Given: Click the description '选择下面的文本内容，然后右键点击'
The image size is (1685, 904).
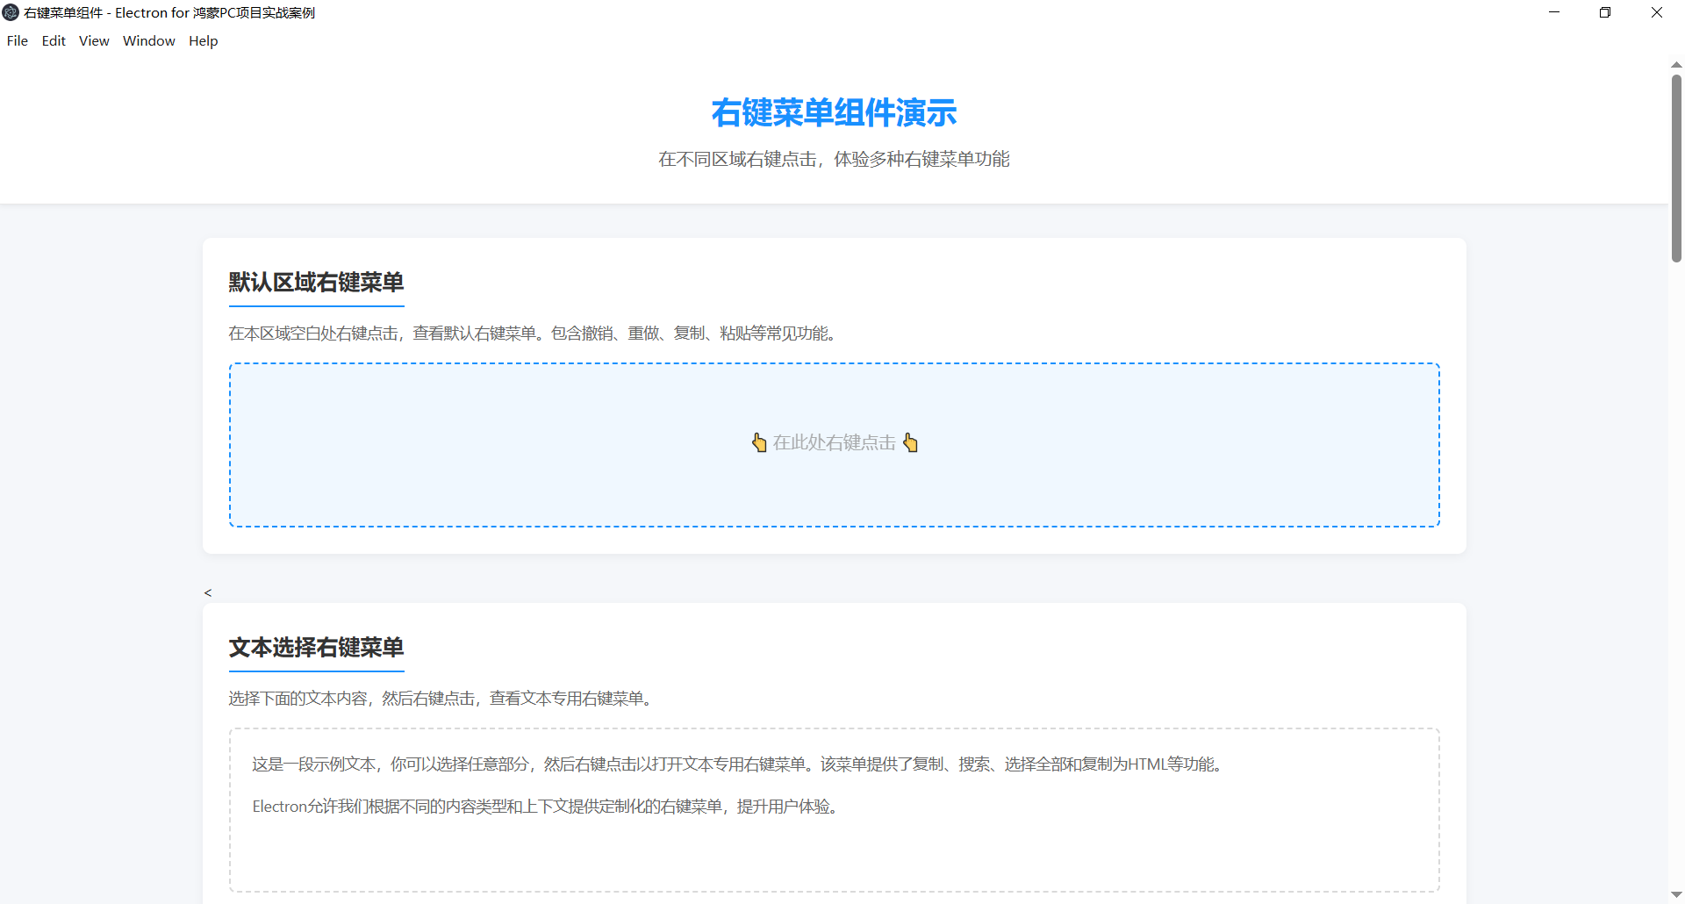Looking at the screenshot, I should 442,699.
